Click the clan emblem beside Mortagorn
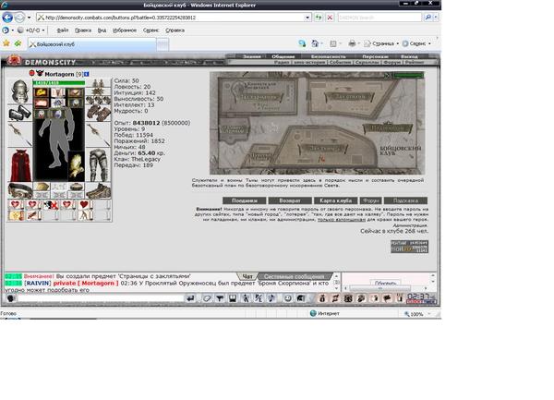Screen dimensions: 554x400 tap(39, 74)
